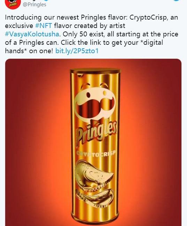This screenshot has width=187, height=226.
Task: Click 'Introducing' at the tweet's start
Action: click(23, 17)
